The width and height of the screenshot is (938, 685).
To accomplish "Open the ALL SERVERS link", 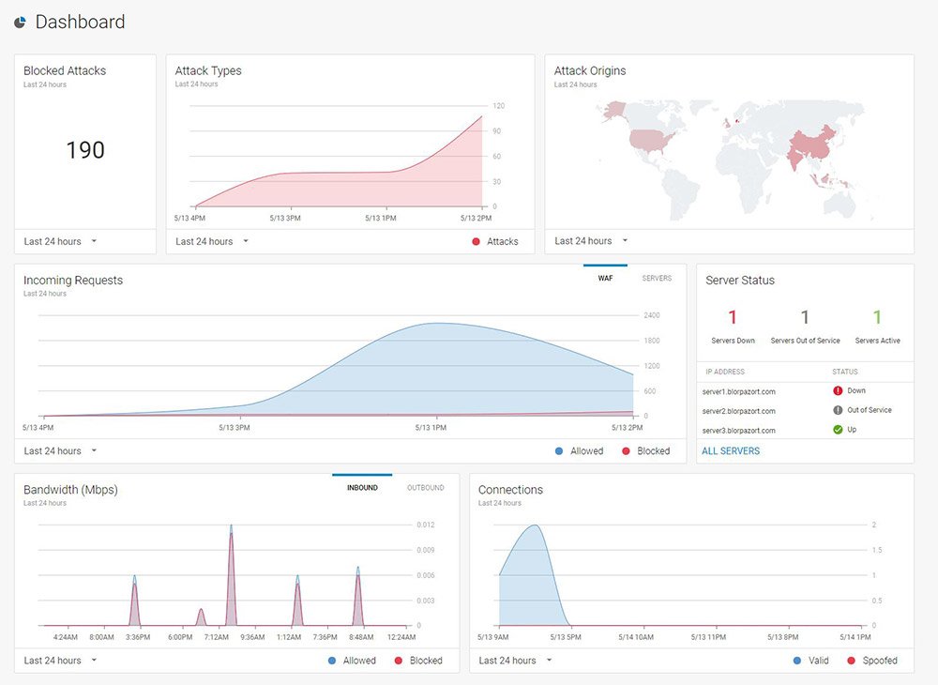I will click(x=731, y=451).
